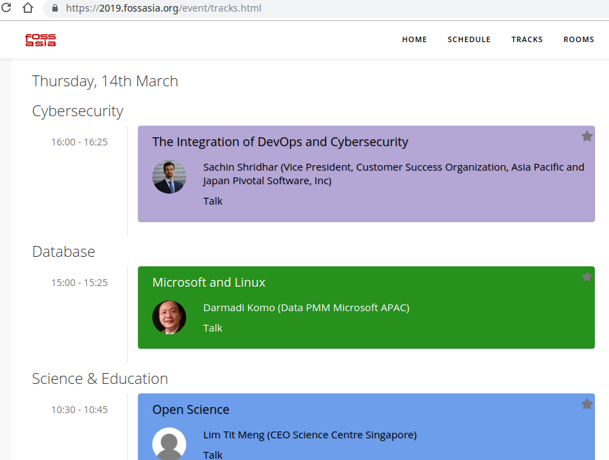This screenshot has height=460, width=609.
Task: Click the browser address bar
Action: click(x=204, y=10)
